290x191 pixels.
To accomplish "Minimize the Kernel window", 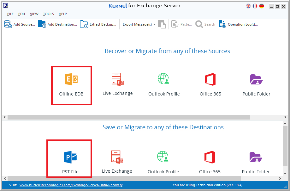I will (271, 7).
